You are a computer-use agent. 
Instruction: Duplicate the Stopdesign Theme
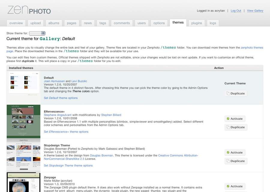[235, 161]
